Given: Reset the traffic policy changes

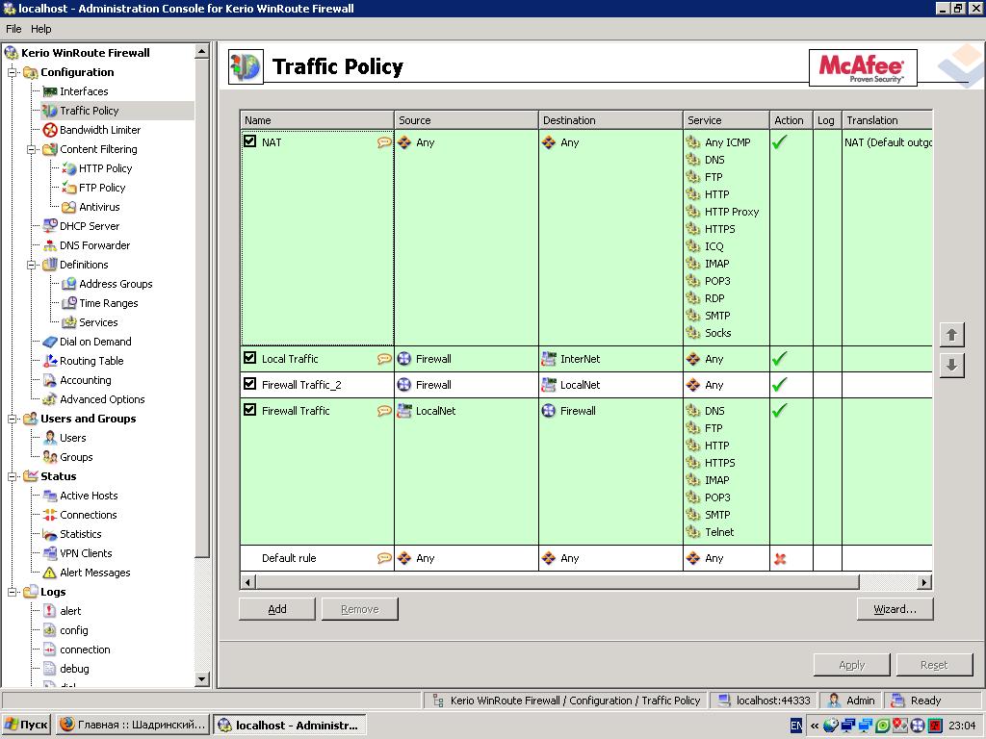Looking at the screenshot, I should (x=934, y=665).
